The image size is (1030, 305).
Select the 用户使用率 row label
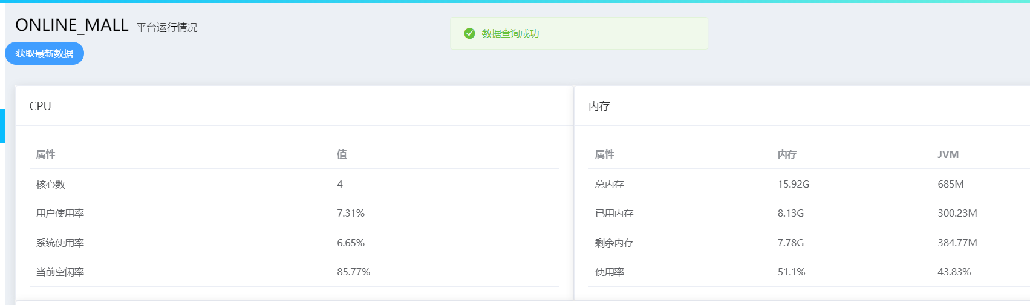point(60,213)
